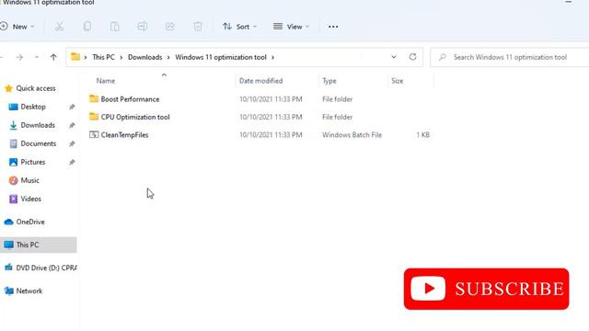Click the Cut scissors icon
Screen dimensions: 589x331
point(59,27)
